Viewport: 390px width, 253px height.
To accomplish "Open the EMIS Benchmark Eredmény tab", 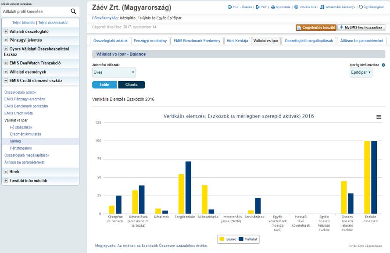I will tap(197, 41).
